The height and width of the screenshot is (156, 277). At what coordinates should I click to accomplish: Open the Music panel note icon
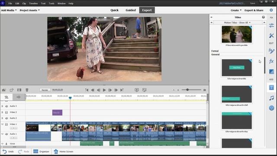coord(271,98)
